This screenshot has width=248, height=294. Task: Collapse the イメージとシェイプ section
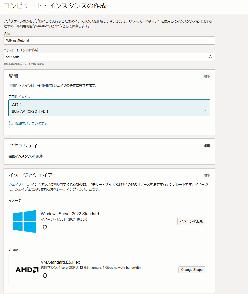click(206, 175)
